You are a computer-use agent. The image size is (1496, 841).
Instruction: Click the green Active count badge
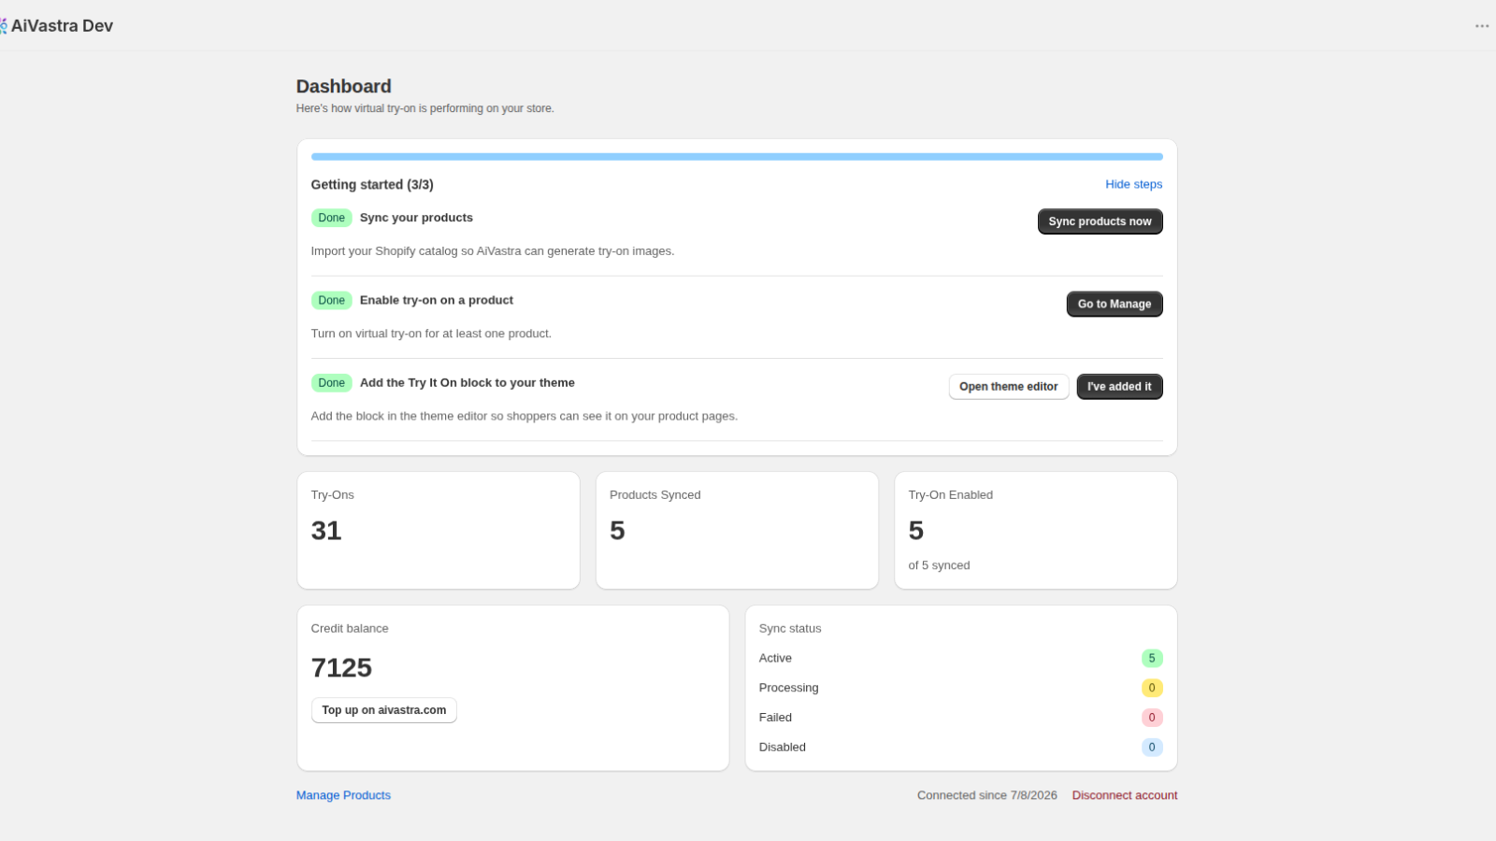(1152, 658)
